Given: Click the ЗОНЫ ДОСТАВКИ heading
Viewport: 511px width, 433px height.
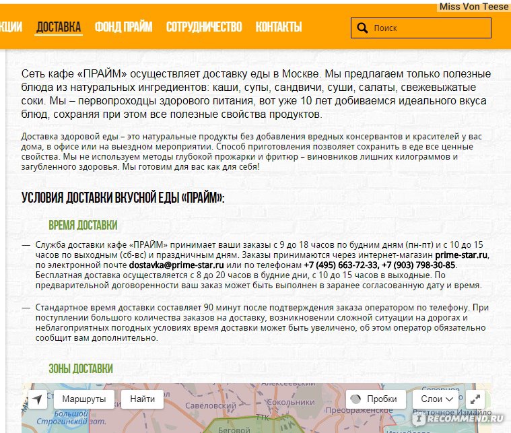Looking at the screenshot, I should pos(81,369).
